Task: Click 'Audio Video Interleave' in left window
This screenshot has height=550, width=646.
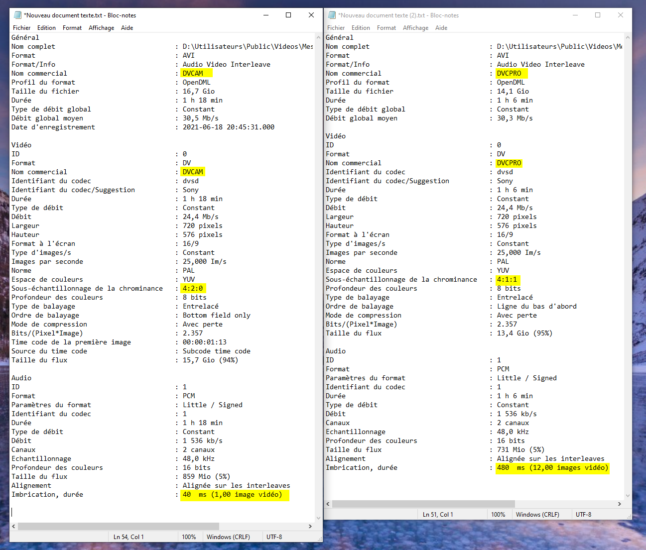Action: 227,64
